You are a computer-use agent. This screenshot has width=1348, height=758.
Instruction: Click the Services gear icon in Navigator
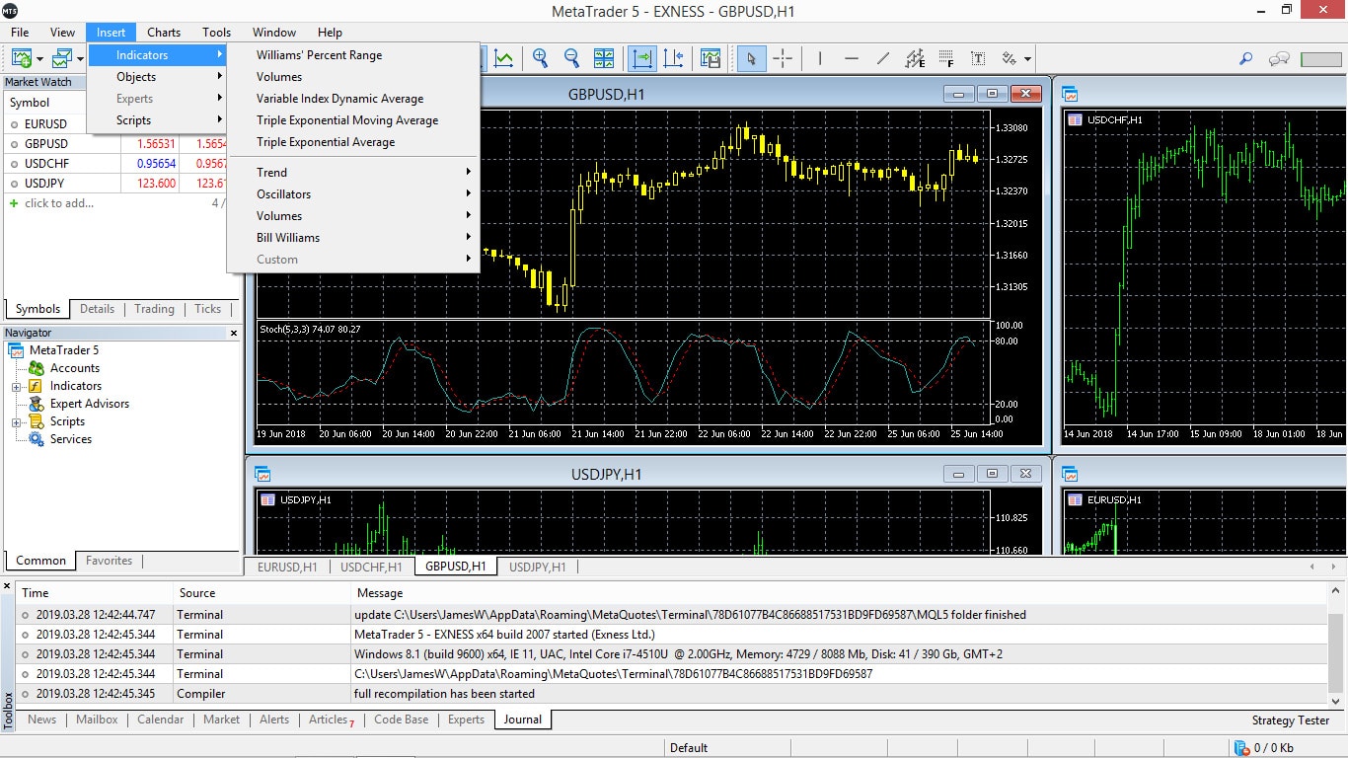[x=37, y=439]
